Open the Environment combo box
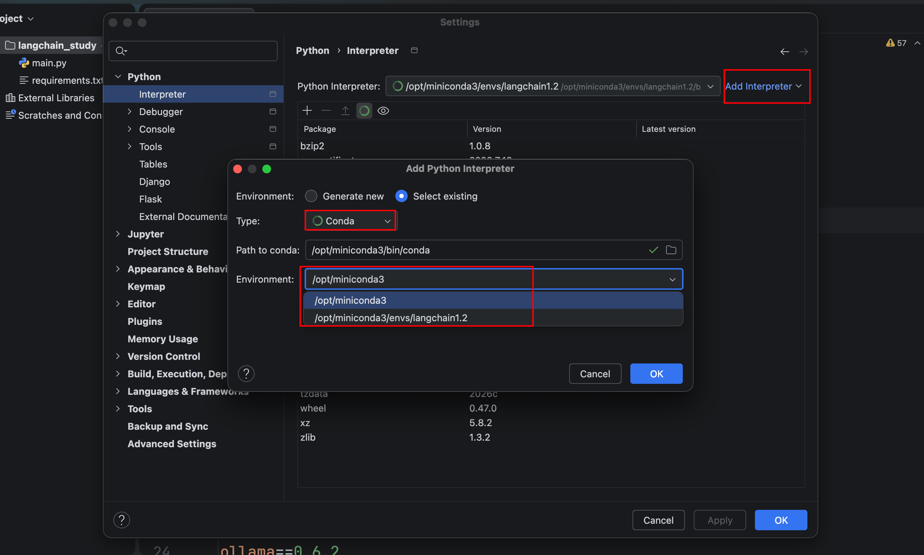The image size is (924, 555). point(494,279)
